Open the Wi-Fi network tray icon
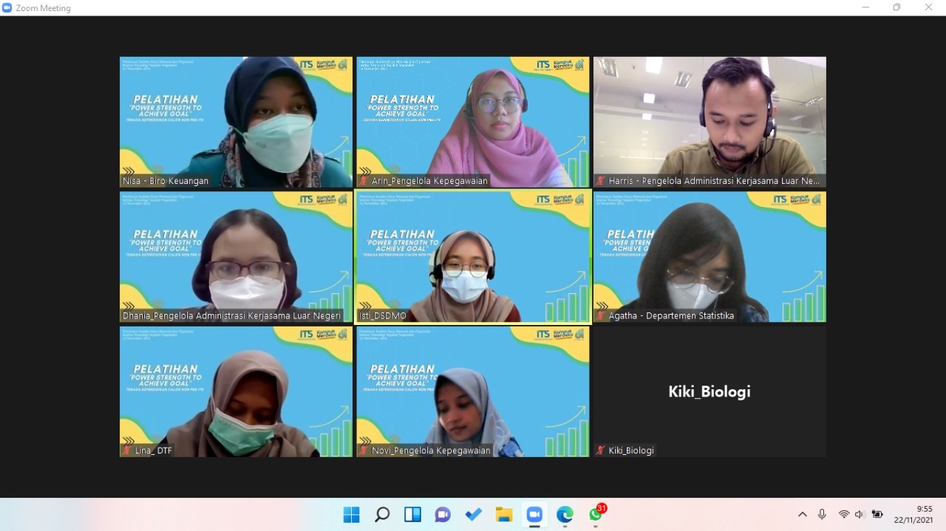The width and height of the screenshot is (946, 531). coord(843,515)
